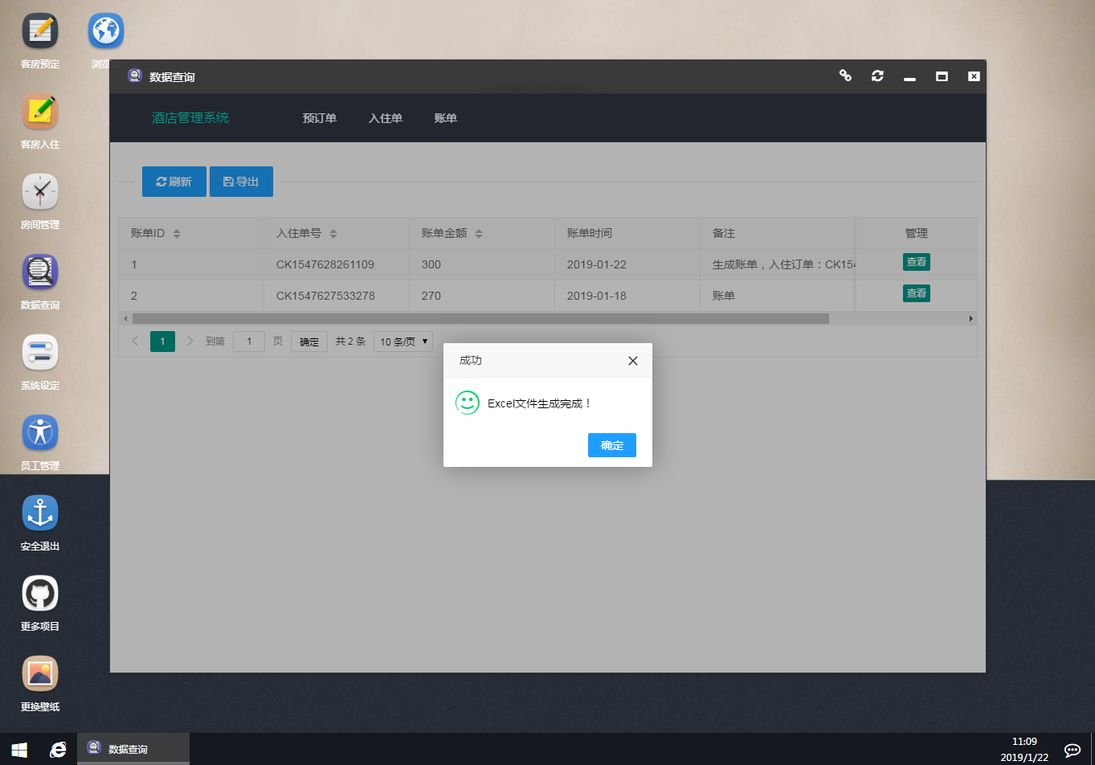Click the 生成账单 remark cell
This screenshot has width=1095, height=765.
pos(778,264)
